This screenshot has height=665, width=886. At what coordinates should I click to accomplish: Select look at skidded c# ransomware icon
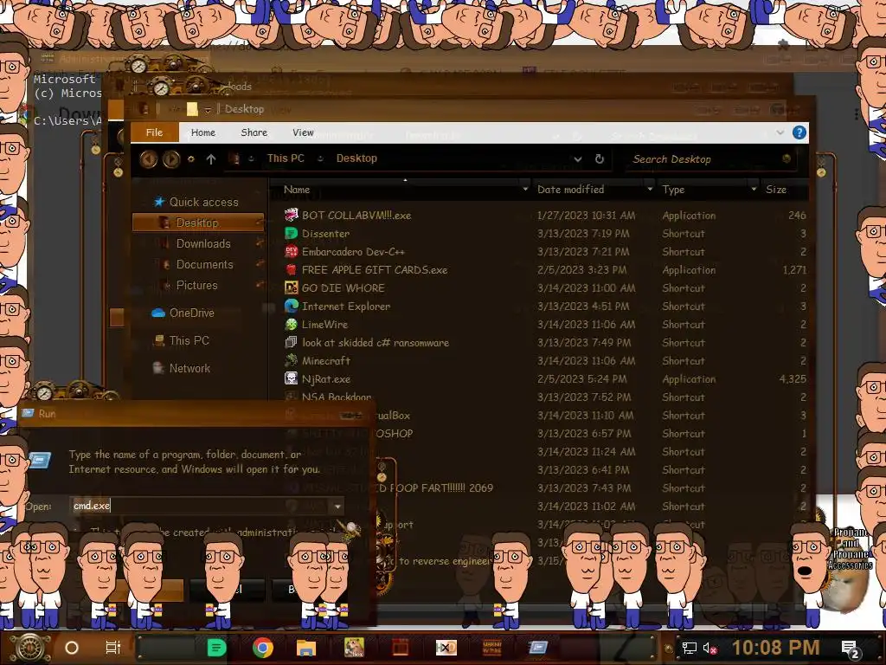click(291, 342)
